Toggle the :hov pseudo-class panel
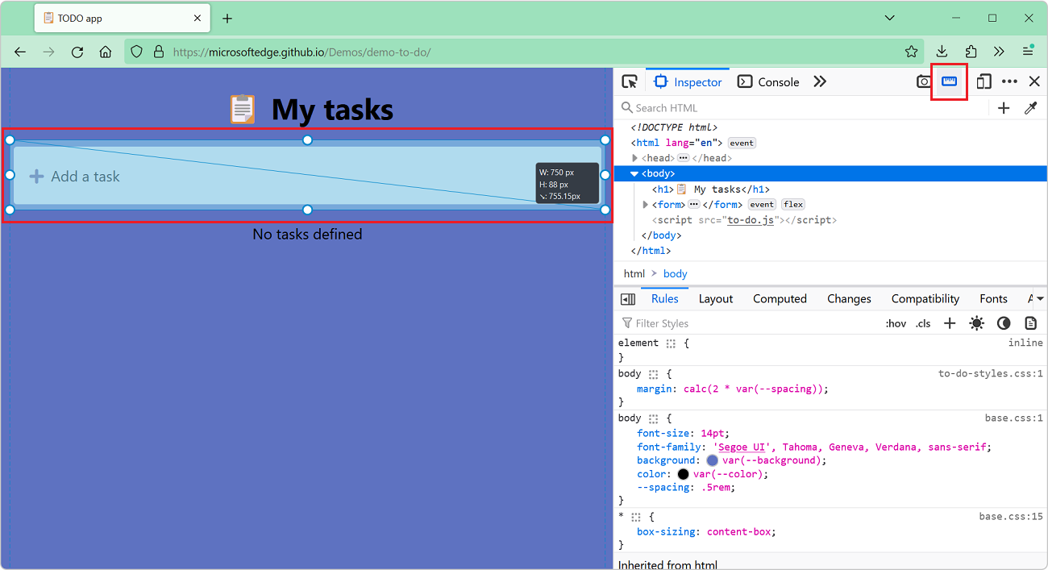 (896, 323)
